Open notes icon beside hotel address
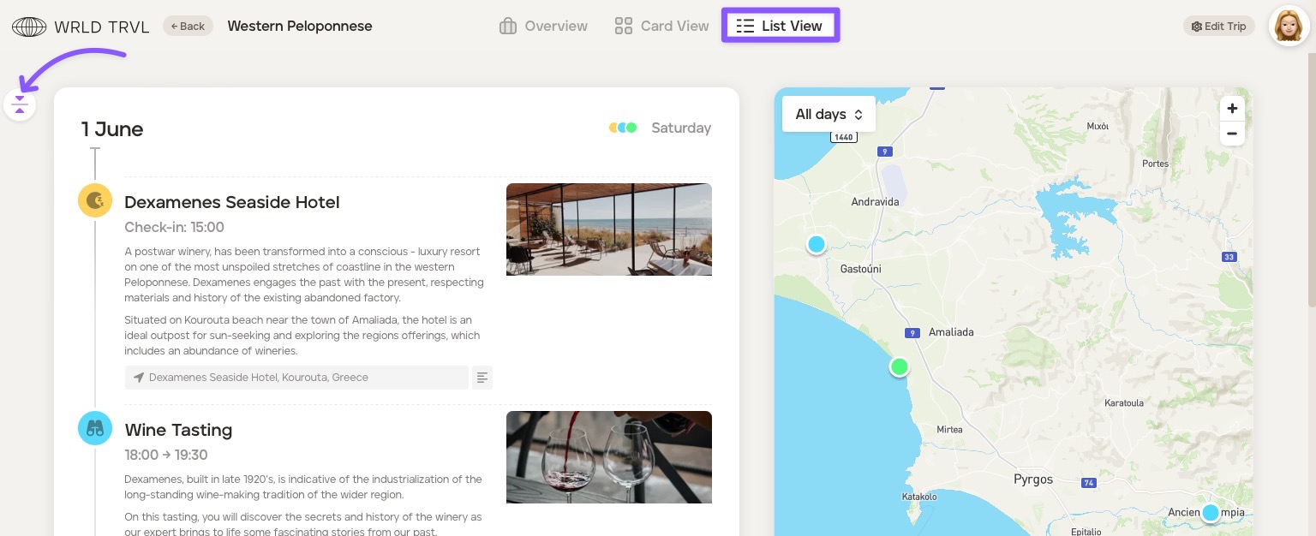Image resolution: width=1316 pixels, height=536 pixels. 482,378
